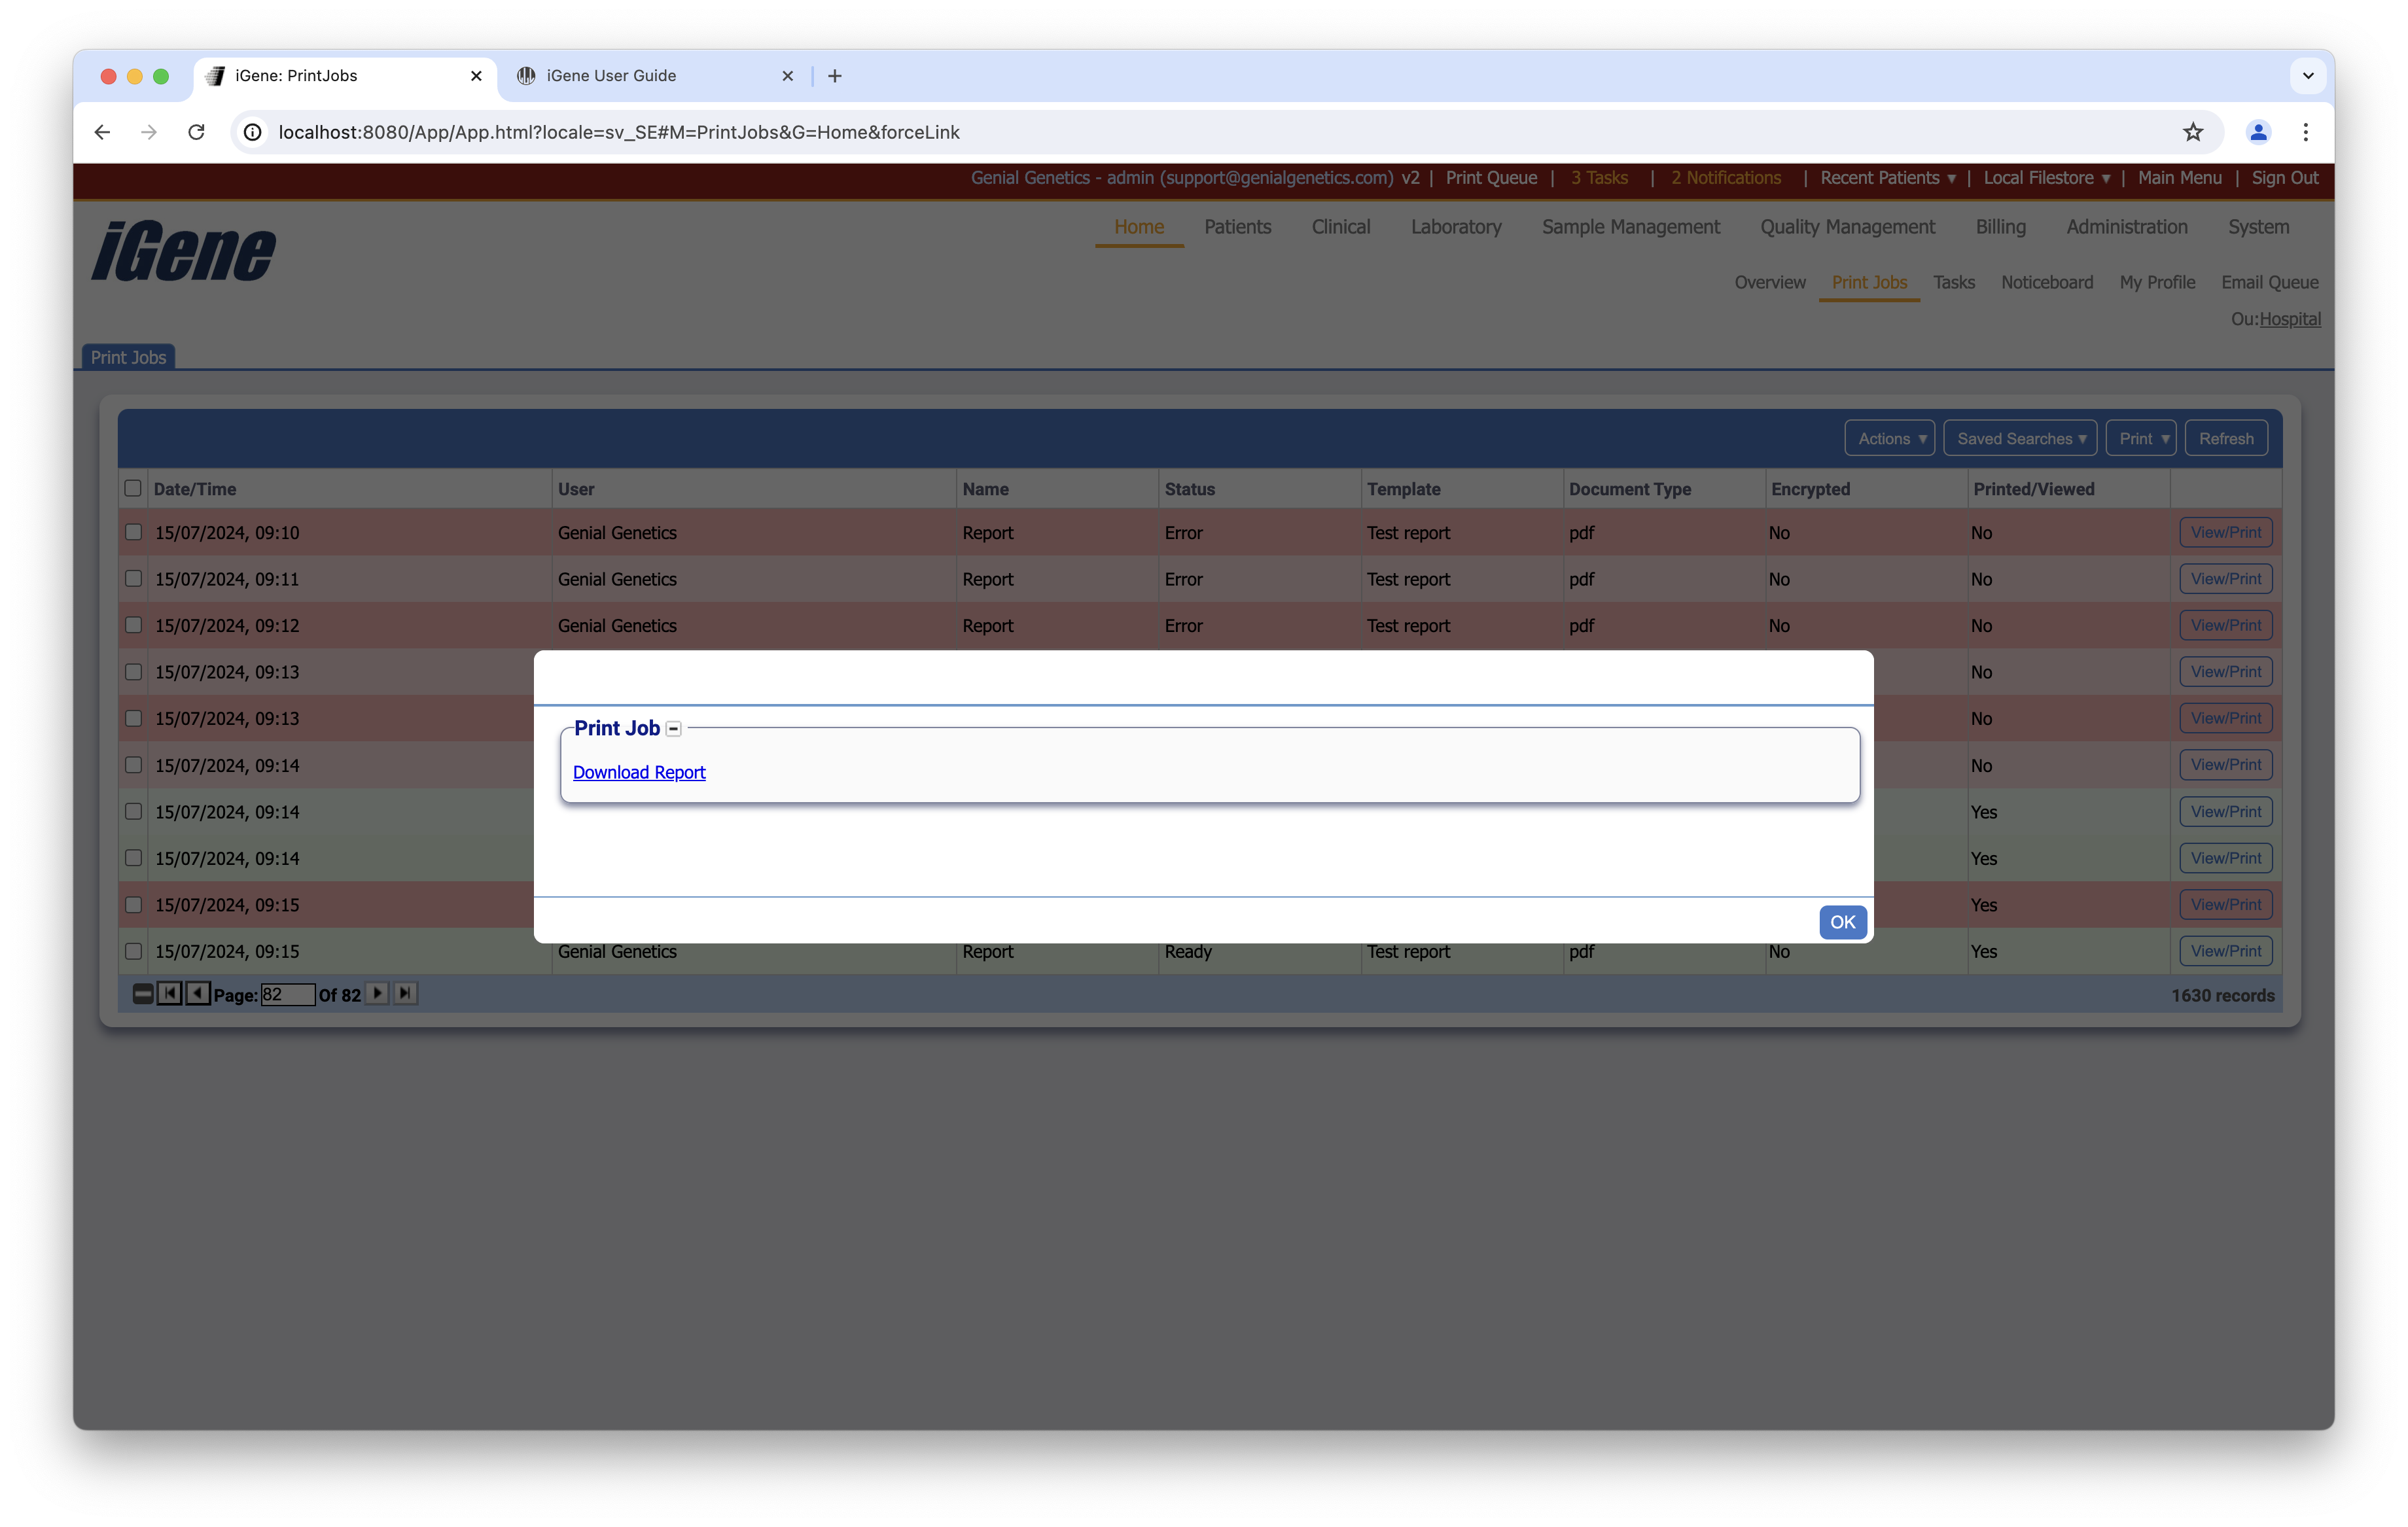
Task: Confirm the dialog with OK
Action: pyautogui.click(x=1842, y=922)
